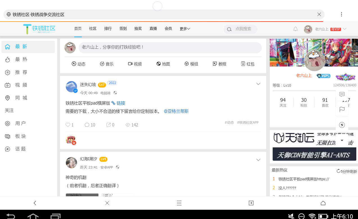Screen dimensions: 358x219
Task: Open comments on the 迷失幻境 post
Action: (x=87, y=125)
